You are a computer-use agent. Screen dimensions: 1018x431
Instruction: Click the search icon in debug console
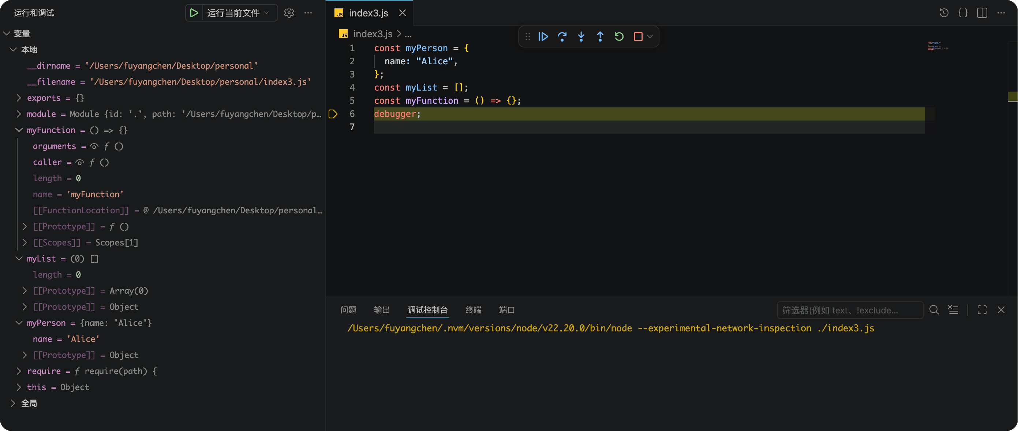934,310
